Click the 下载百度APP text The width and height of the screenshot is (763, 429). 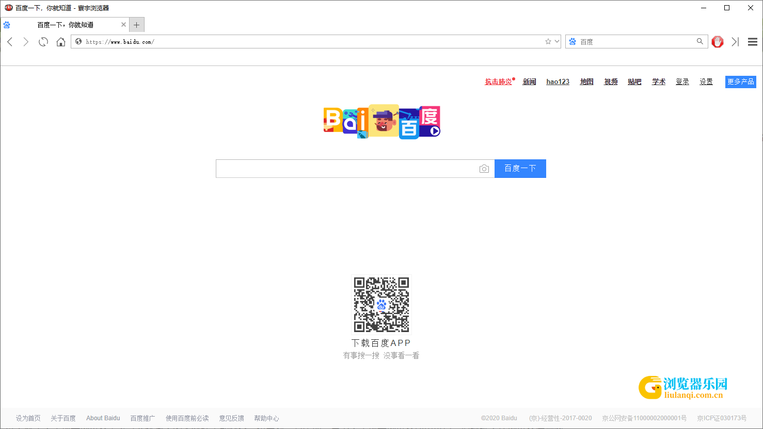click(381, 343)
